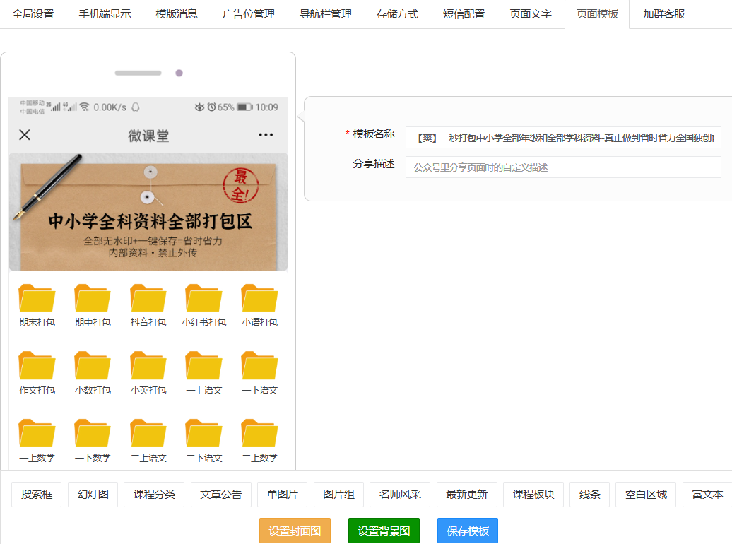This screenshot has height=544, width=732.
Task: Open the 作文打包 folder
Action: pos(37,366)
